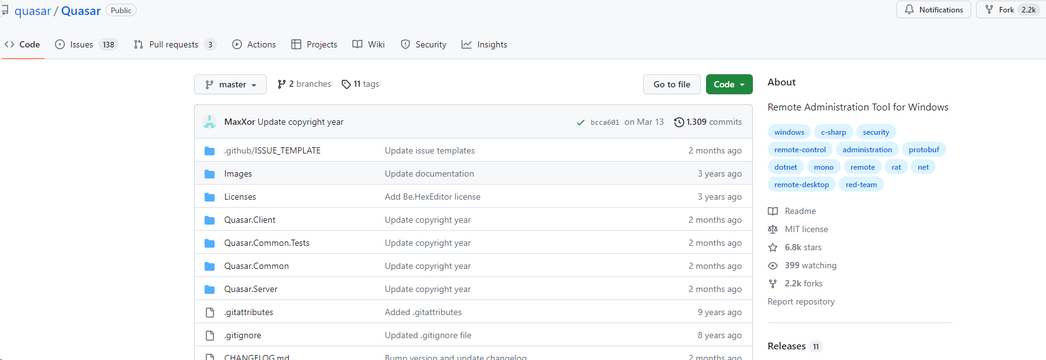Open the Pull requests tab
The width and height of the screenshot is (1046, 360).
coord(175,44)
